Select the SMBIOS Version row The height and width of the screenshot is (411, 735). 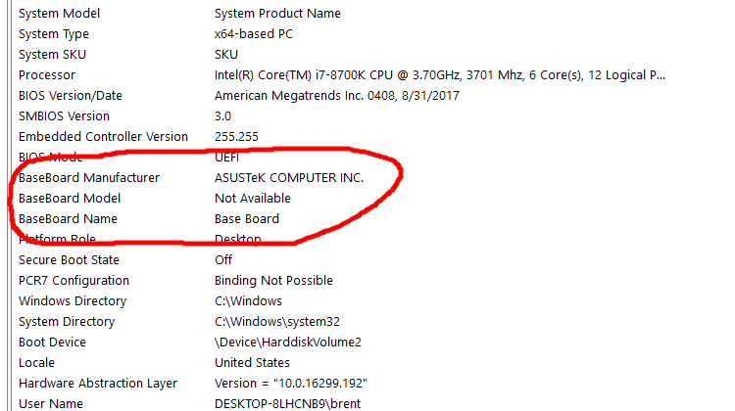370,116
